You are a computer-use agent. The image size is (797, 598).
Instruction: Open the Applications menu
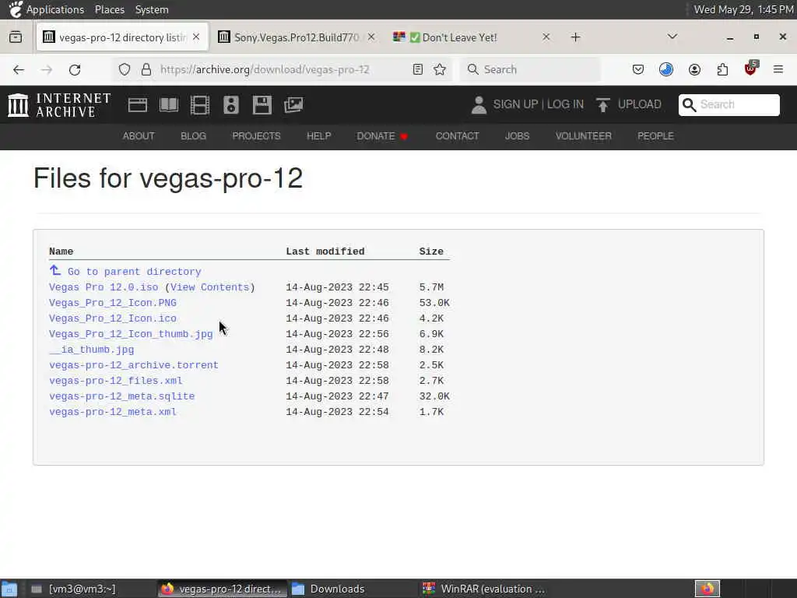click(55, 9)
